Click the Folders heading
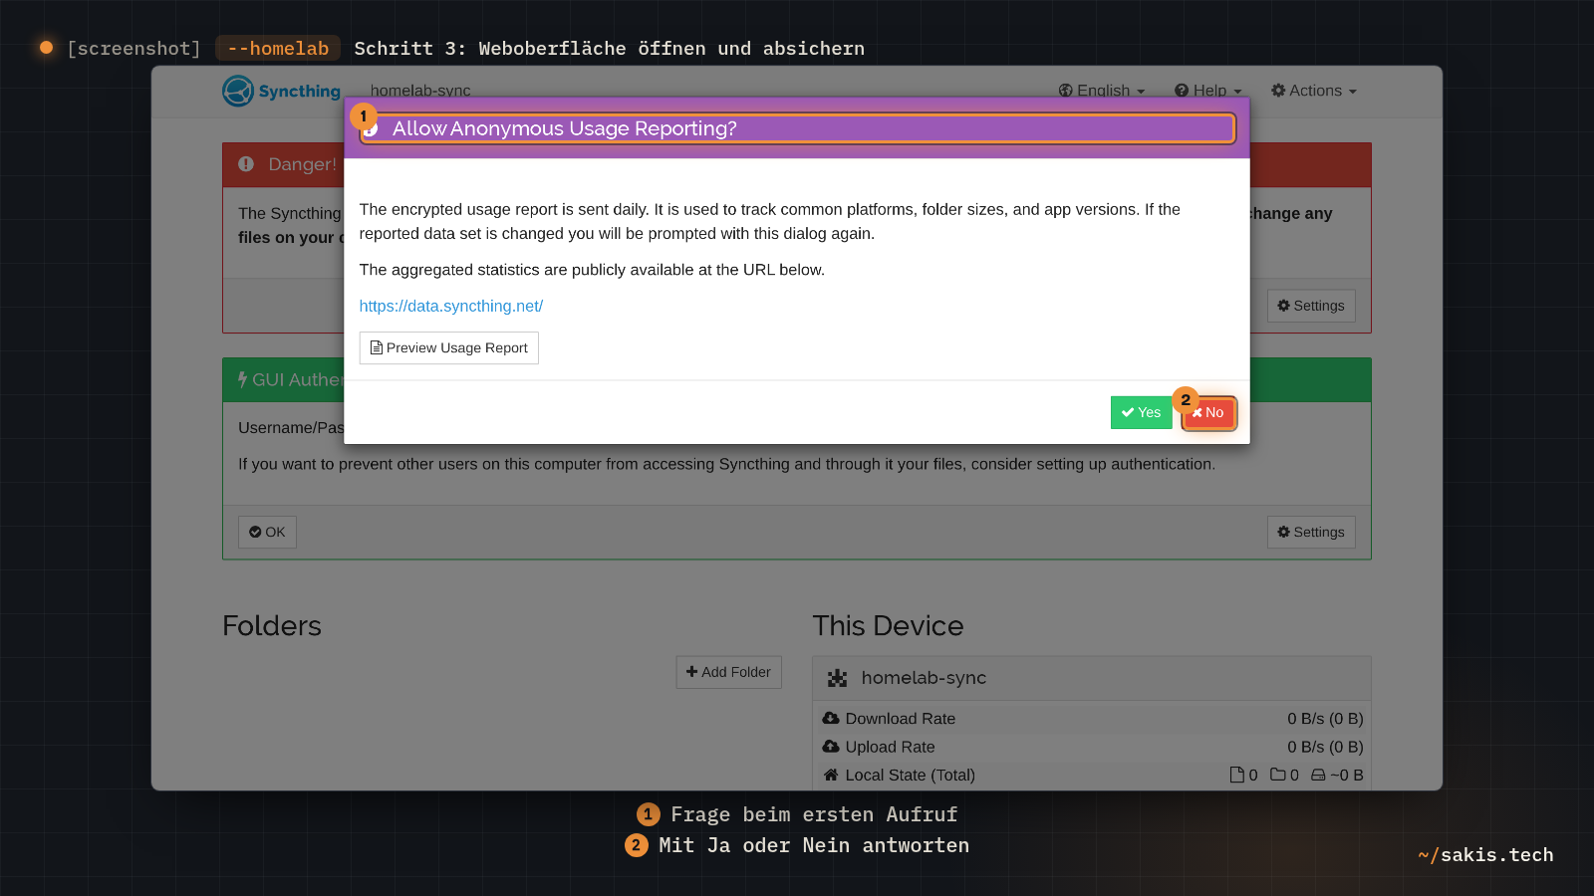 [272, 625]
